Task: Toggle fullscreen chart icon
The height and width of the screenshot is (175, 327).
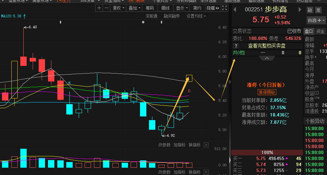Action: pos(224,8)
